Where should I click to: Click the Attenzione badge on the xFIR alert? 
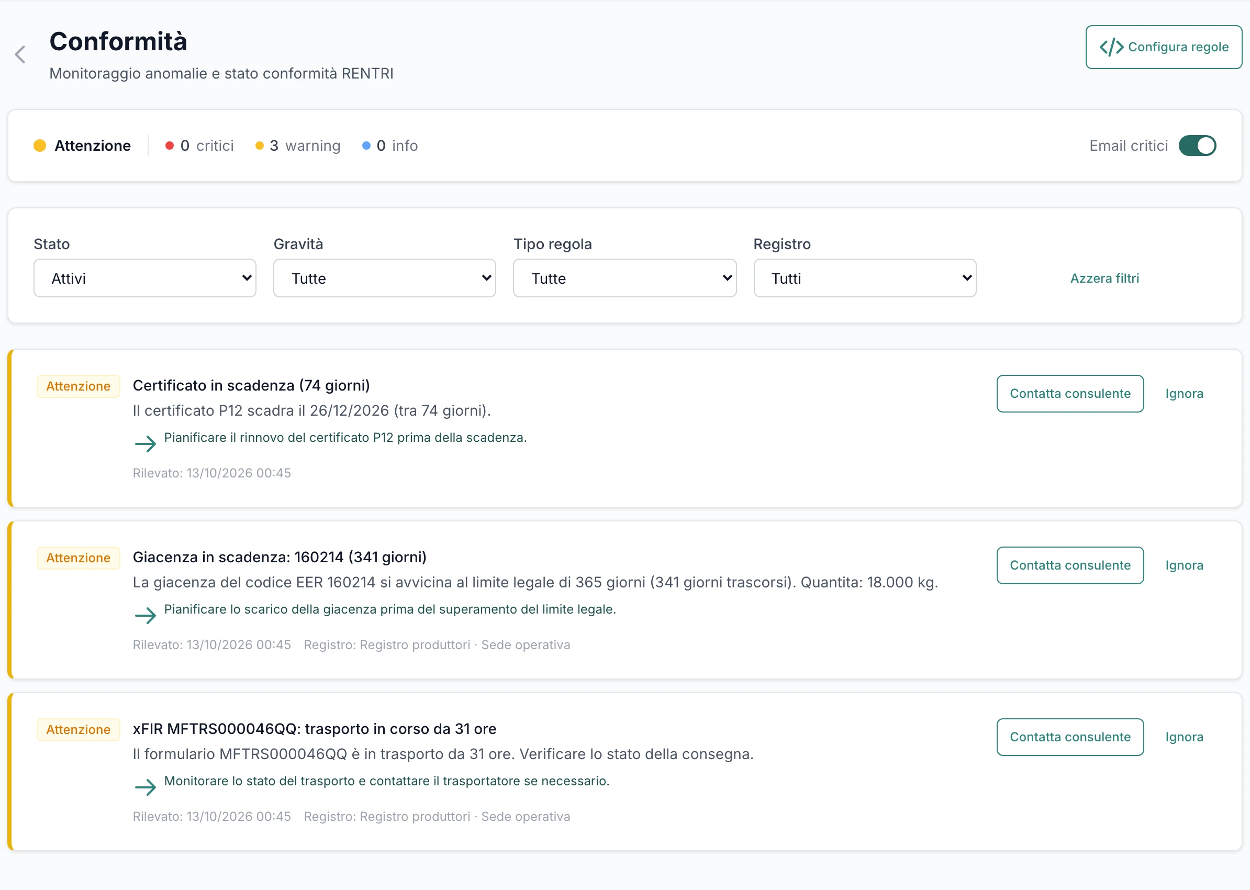[78, 729]
